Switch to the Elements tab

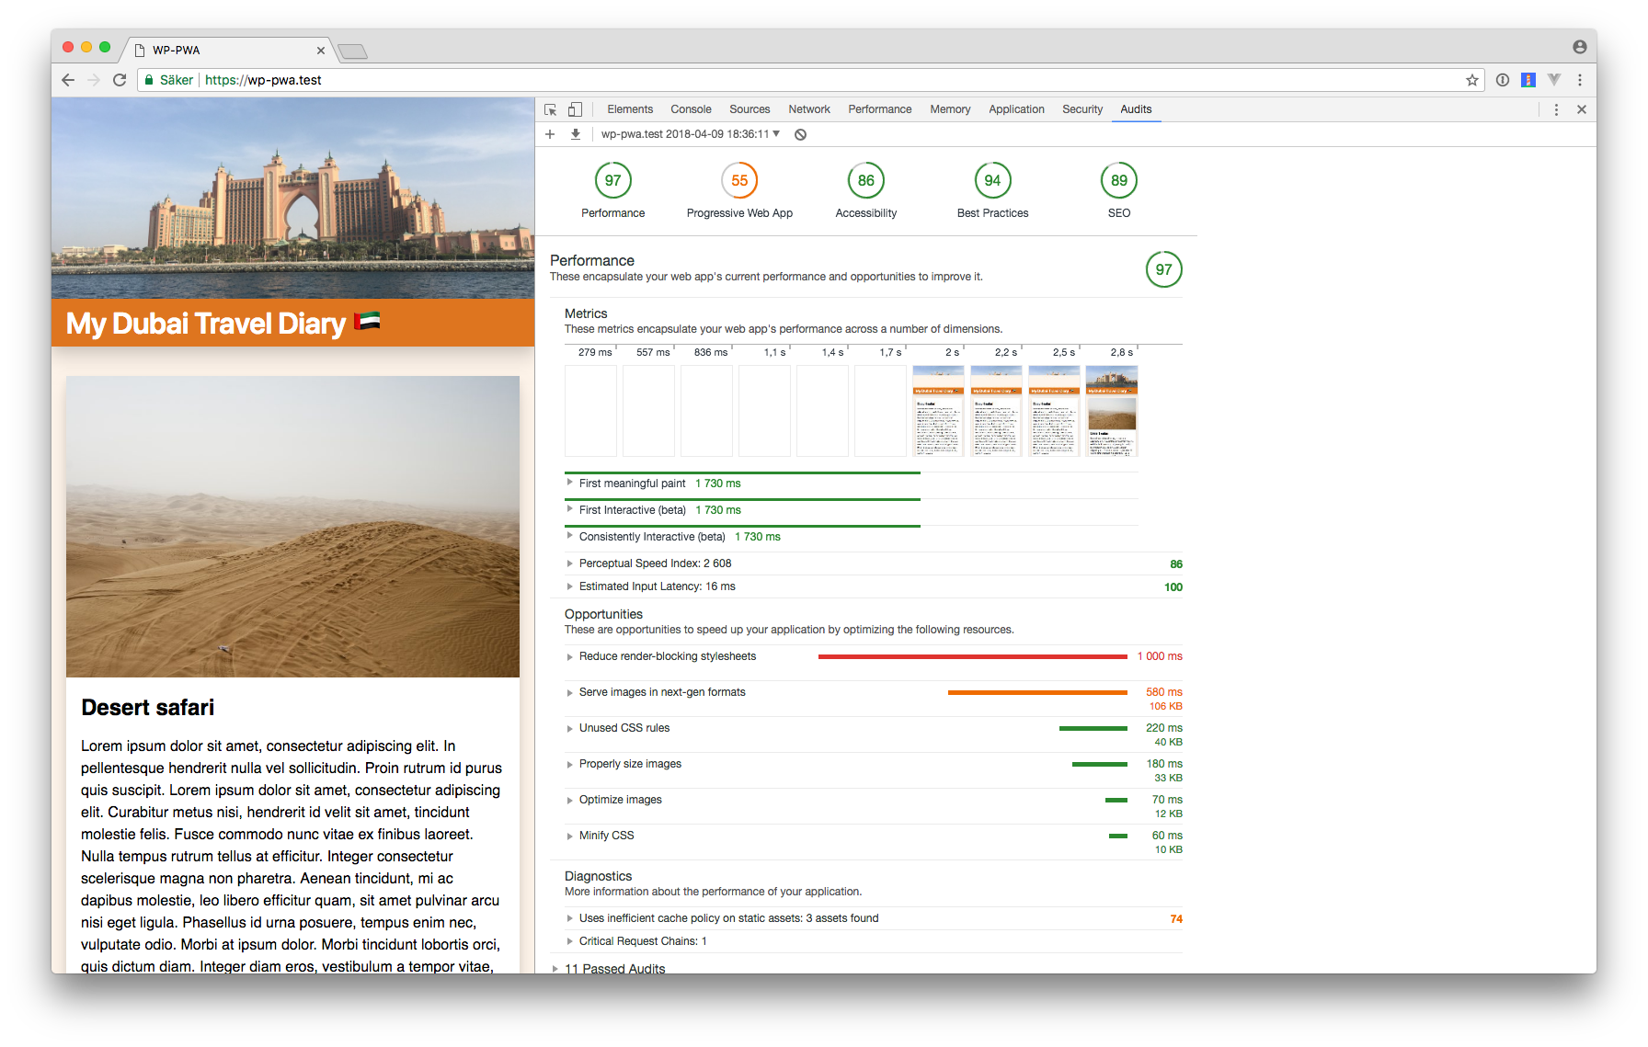pos(630,109)
